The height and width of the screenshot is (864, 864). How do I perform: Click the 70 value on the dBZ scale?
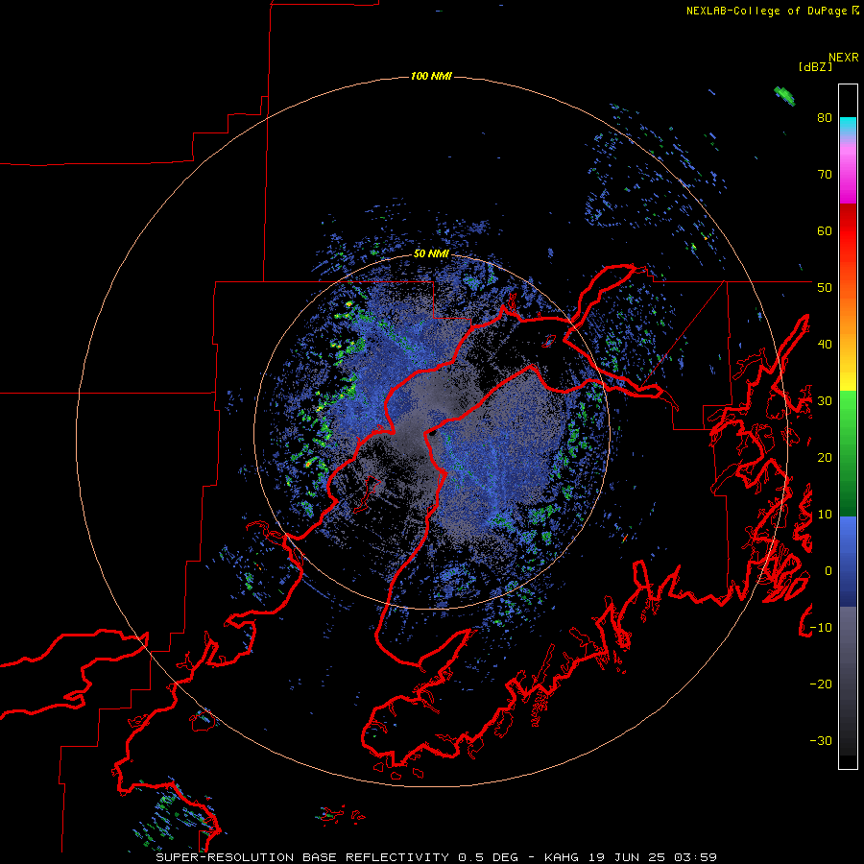pos(825,175)
